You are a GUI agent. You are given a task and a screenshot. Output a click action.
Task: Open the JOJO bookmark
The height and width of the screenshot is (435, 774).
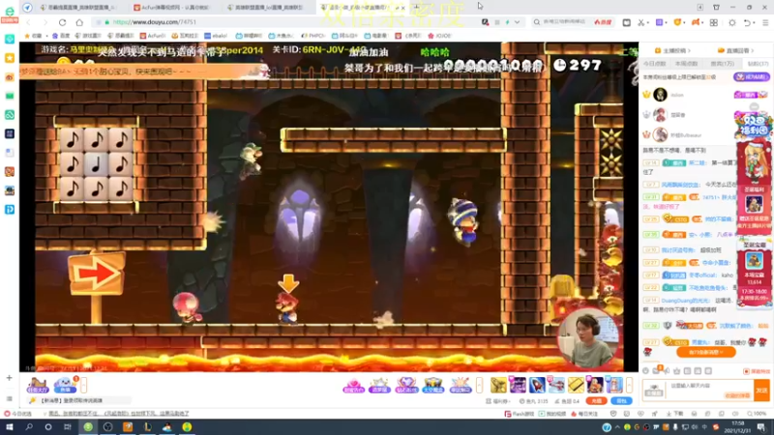(439, 36)
